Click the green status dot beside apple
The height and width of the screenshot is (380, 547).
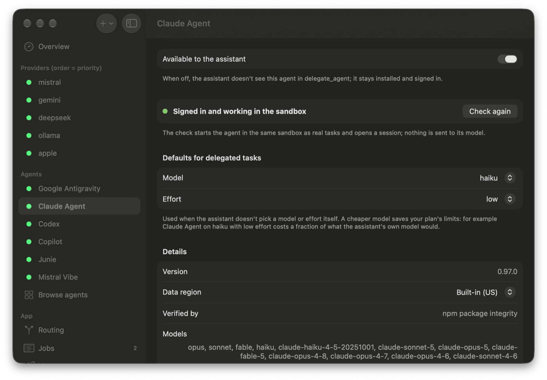point(29,153)
